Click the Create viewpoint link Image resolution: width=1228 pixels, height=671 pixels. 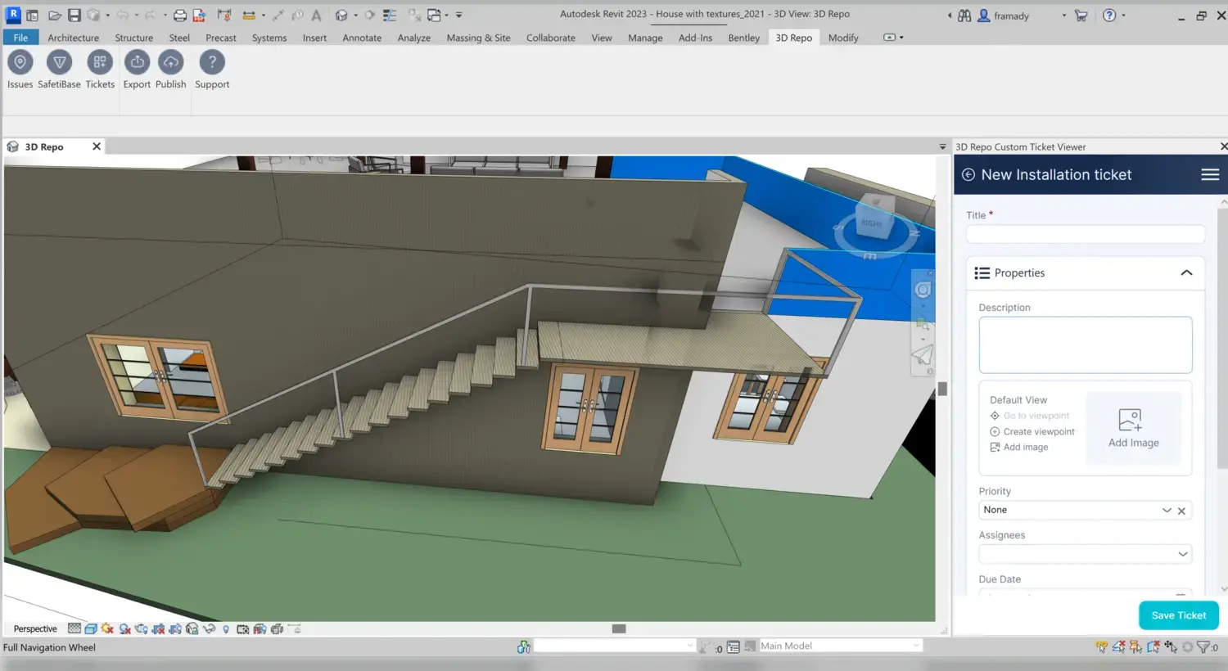[1038, 431]
